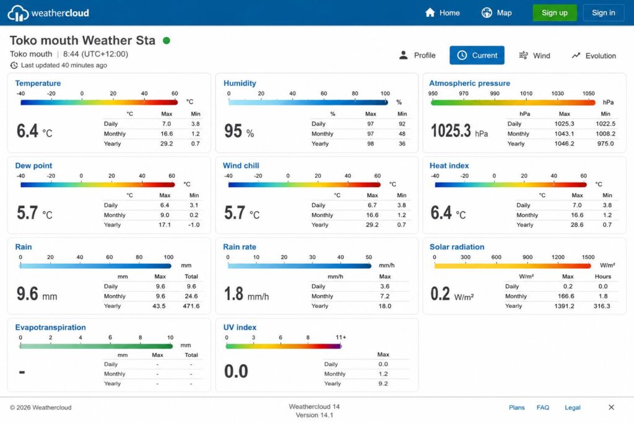Image resolution: width=634 pixels, height=423 pixels.
Task: Open the Plans footer link
Action: [516, 408]
